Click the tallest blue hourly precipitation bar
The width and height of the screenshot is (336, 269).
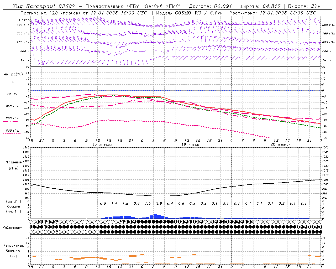155,216
